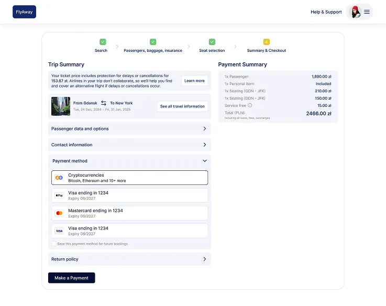386x306 pixels.
Task: Open the hamburger menu icon
Action: 367,12
